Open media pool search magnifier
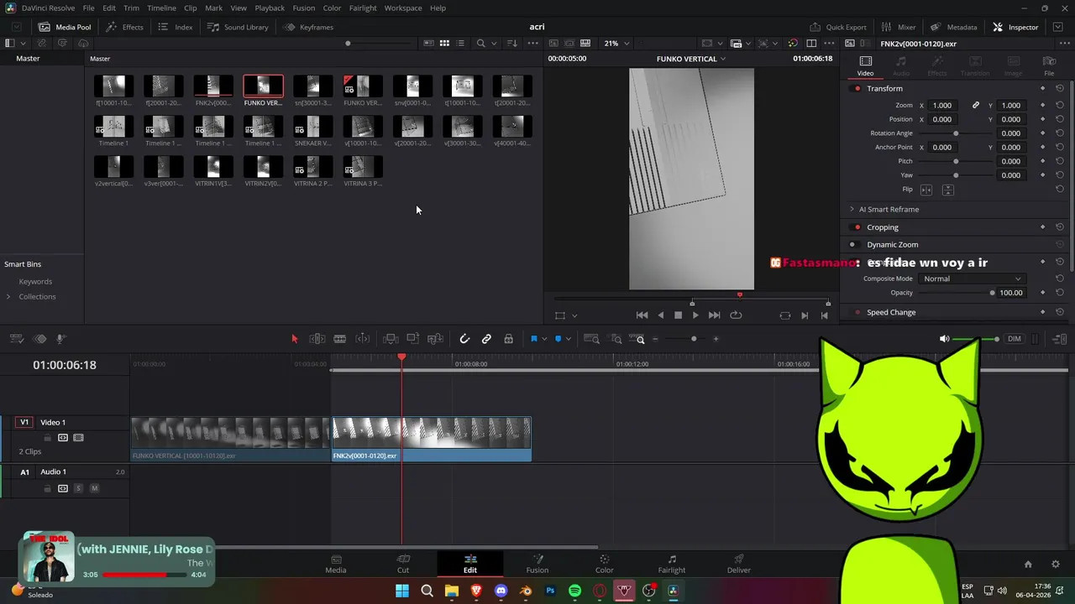This screenshot has width=1075, height=604. point(480,44)
